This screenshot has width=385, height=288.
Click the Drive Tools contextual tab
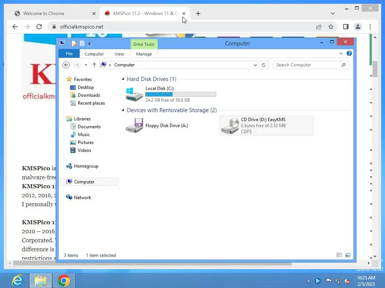click(x=144, y=44)
